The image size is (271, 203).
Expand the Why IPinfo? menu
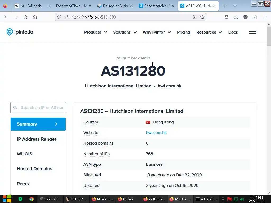click(157, 32)
